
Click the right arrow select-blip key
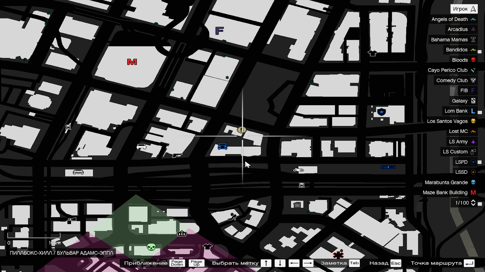(x=308, y=263)
